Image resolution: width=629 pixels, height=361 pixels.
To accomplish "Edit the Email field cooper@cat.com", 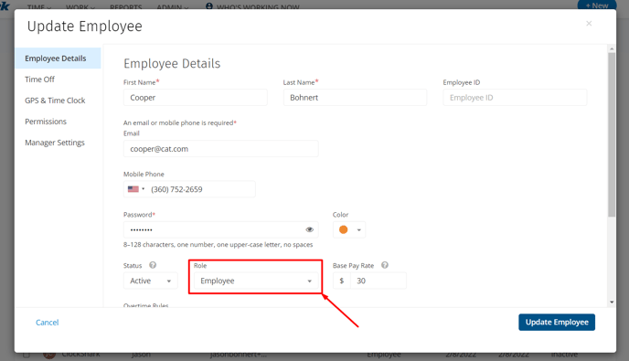I will tap(221, 149).
